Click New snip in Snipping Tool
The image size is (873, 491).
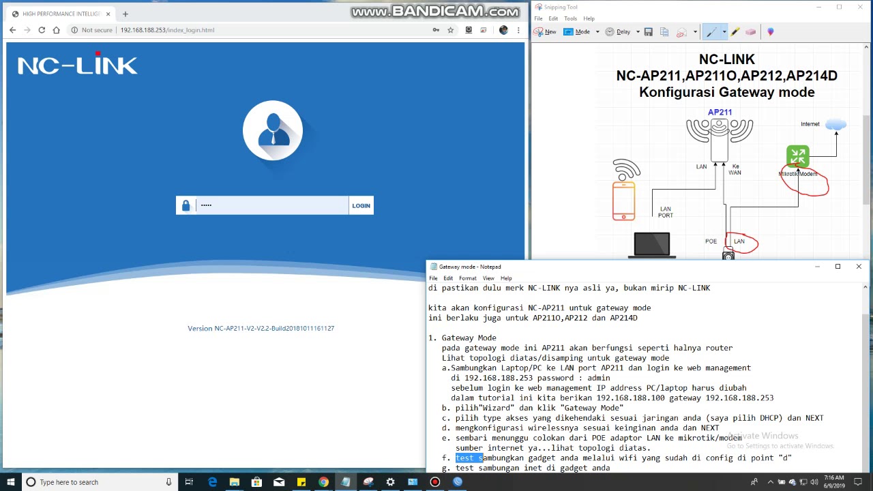546,32
